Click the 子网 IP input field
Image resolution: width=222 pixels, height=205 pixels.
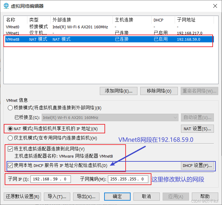click(x=51, y=179)
